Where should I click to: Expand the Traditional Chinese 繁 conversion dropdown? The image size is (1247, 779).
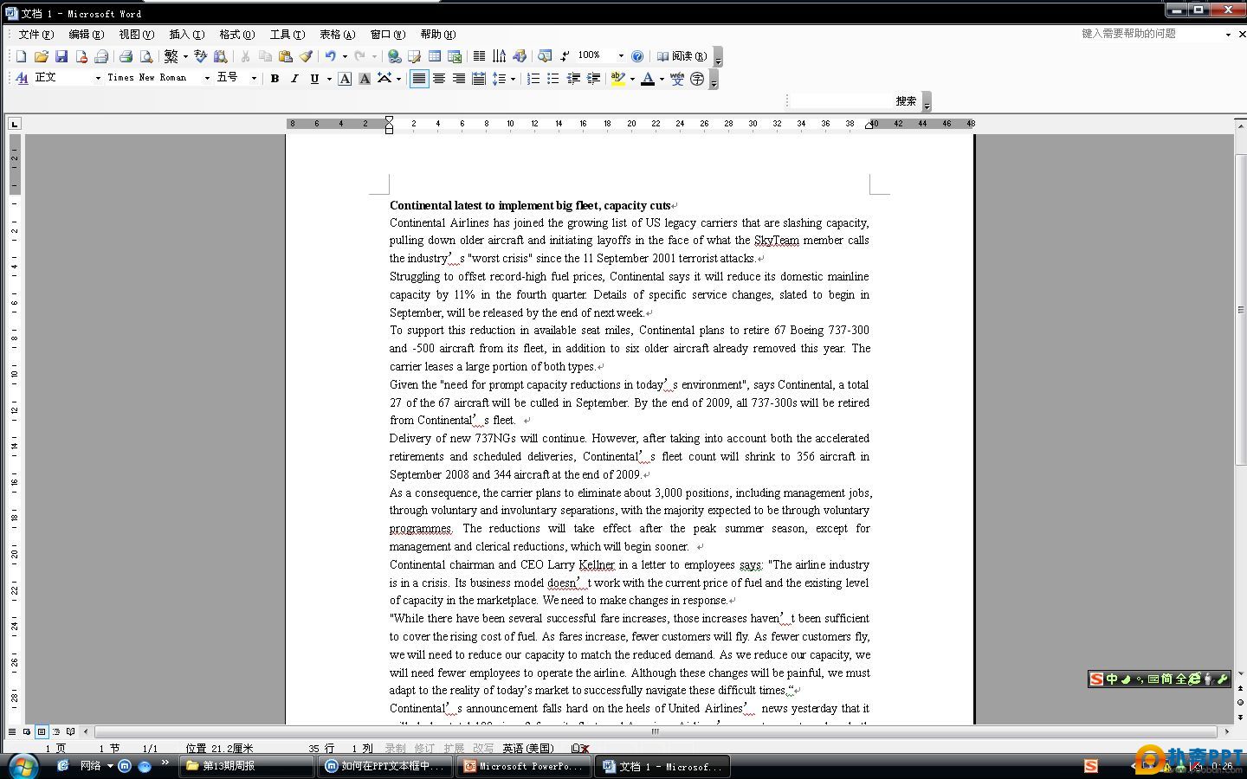185,56
